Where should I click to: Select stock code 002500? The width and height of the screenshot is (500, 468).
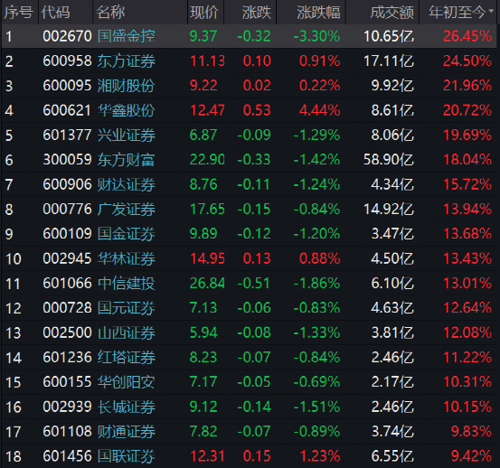pos(67,332)
